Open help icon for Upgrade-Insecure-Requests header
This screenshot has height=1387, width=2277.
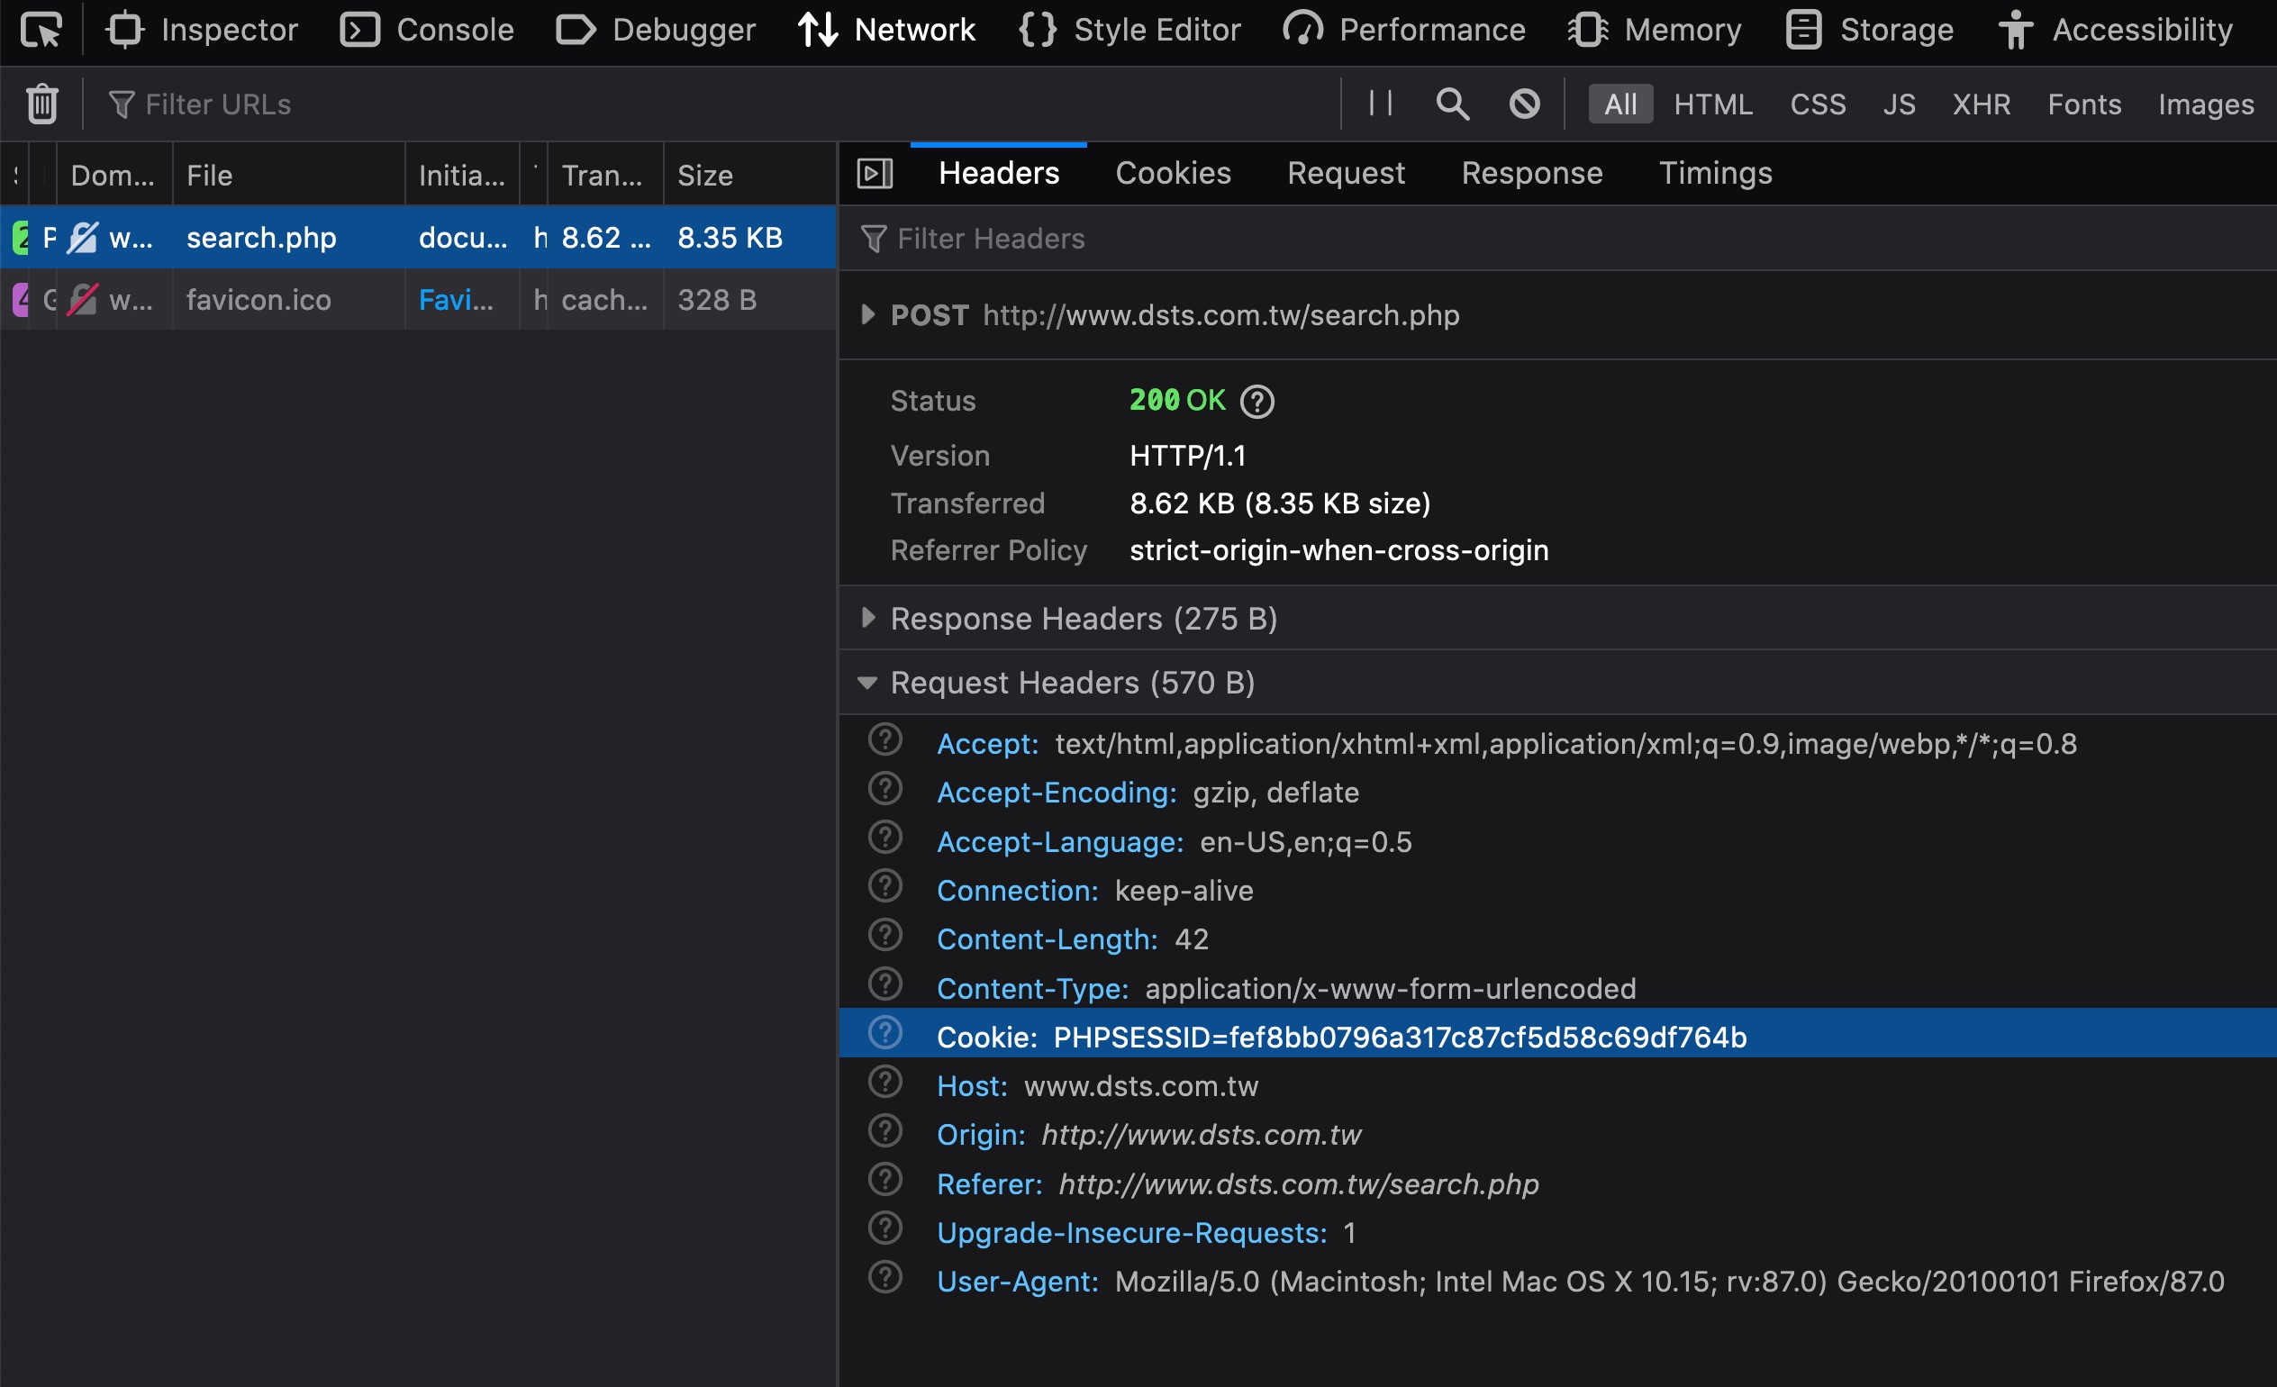tap(884, 1230)
